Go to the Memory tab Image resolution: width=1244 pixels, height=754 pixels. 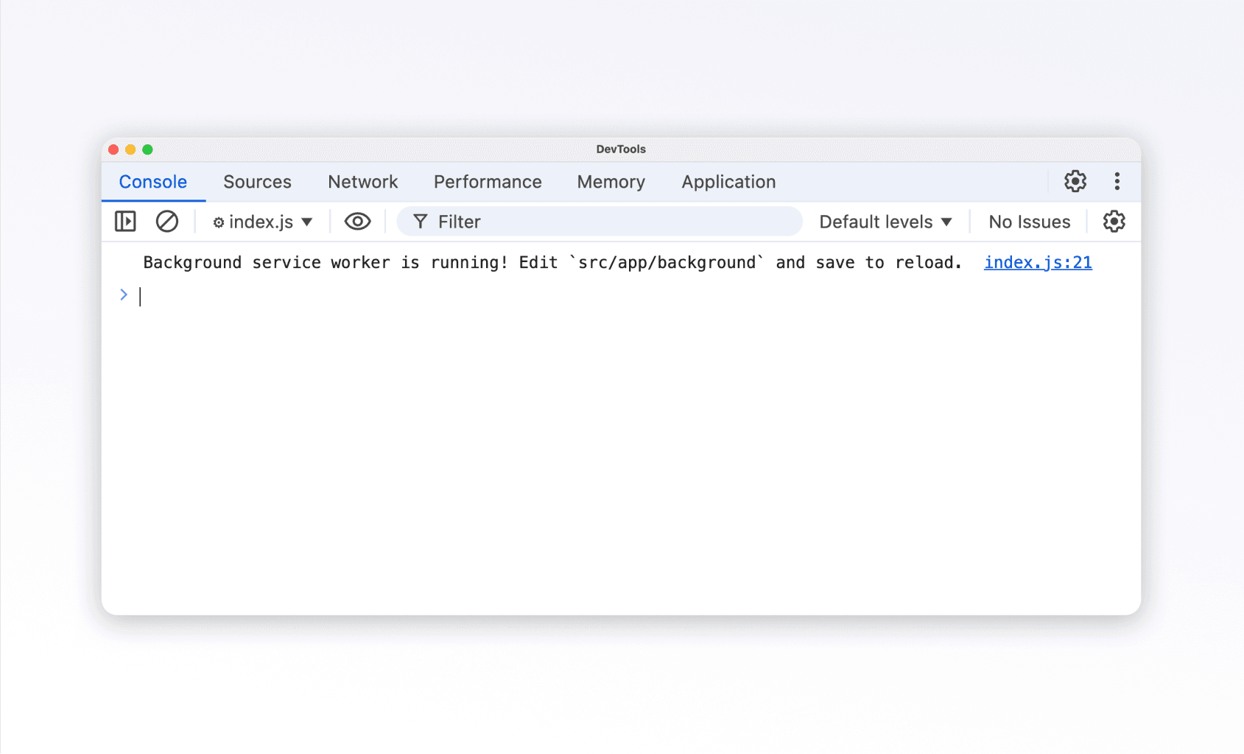611,182
